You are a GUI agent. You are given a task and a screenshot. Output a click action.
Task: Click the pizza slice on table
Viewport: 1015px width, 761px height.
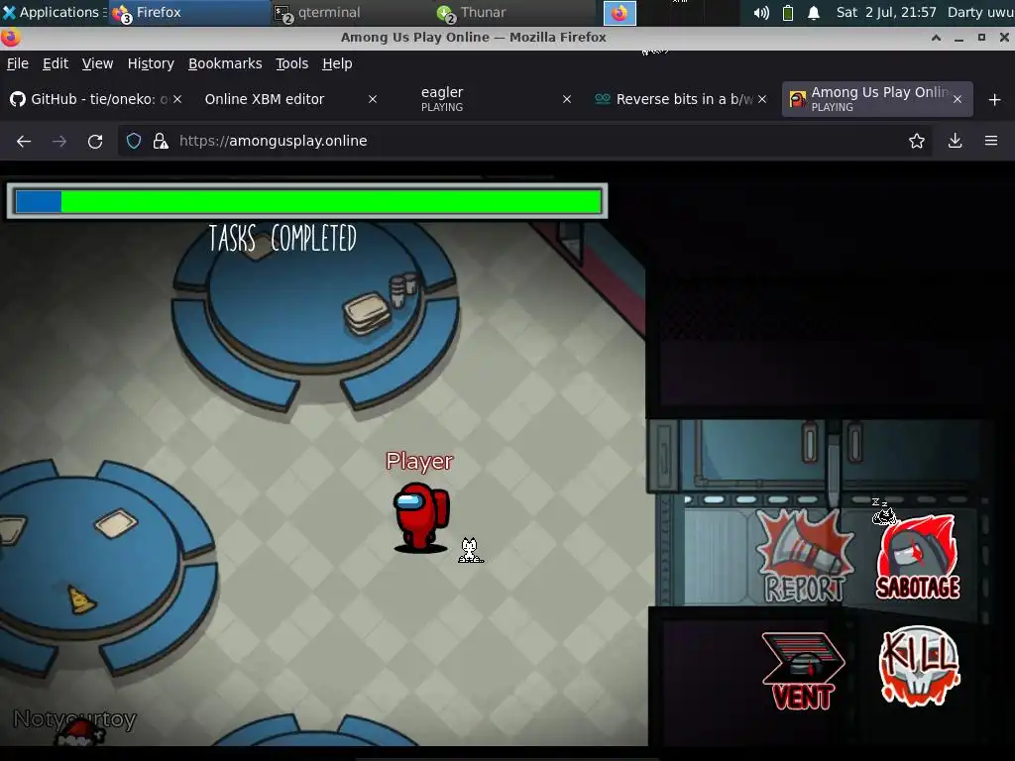(x=81, y=599)
